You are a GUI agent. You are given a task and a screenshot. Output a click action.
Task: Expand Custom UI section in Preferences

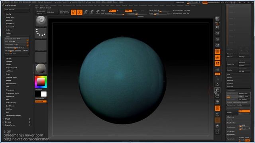(x=10, y=27)
